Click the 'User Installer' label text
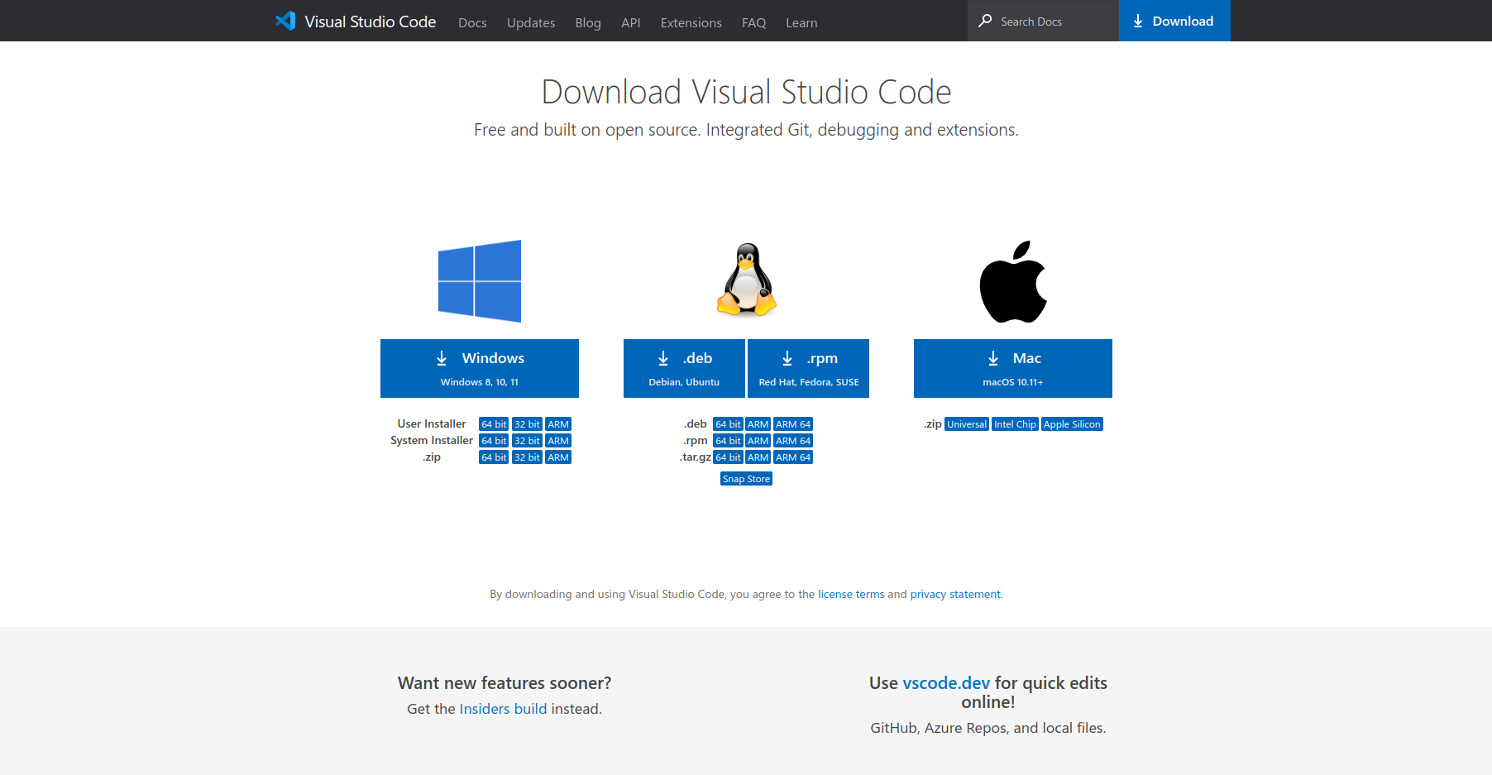 (432, 423)
